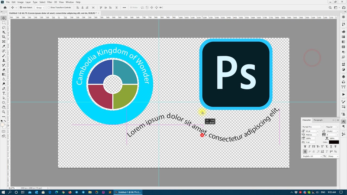Image resolution: width=347 pixels, height=195 pixels.
Task: Open the File menu
Action: click(x=8, y=2)
